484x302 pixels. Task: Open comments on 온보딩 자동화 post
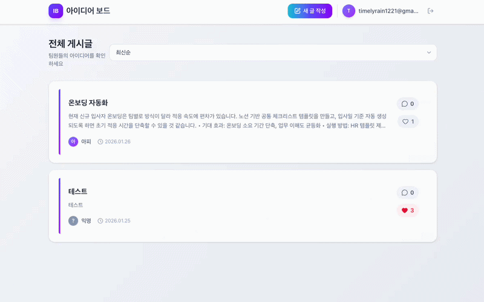408,104
